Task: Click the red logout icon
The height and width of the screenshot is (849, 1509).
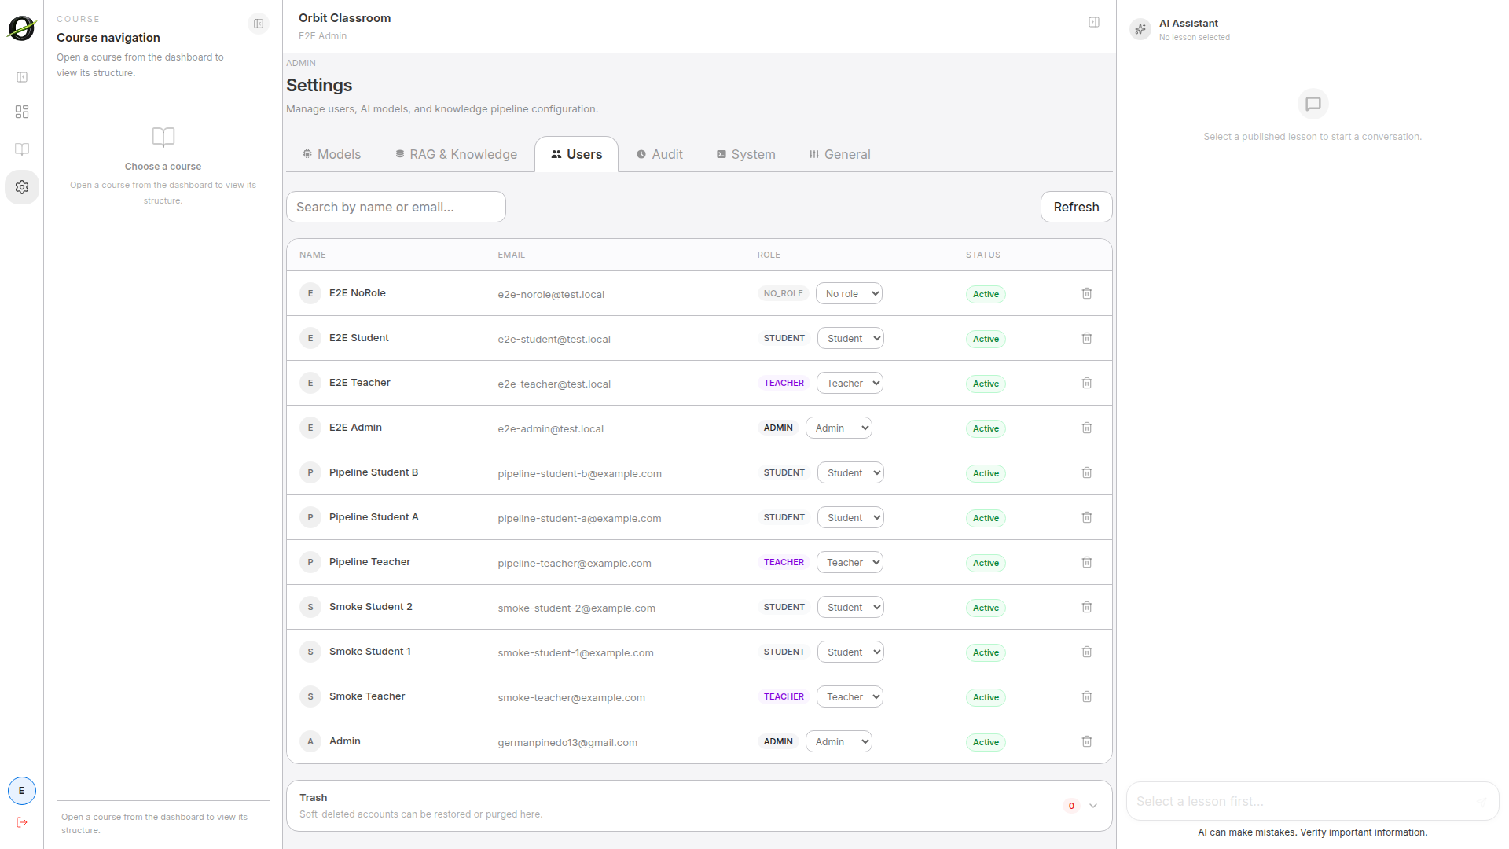Action: click(22, 822)
